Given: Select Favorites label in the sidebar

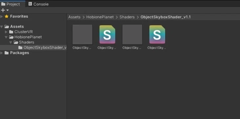Looking at the screenshot, I should 19,16.
